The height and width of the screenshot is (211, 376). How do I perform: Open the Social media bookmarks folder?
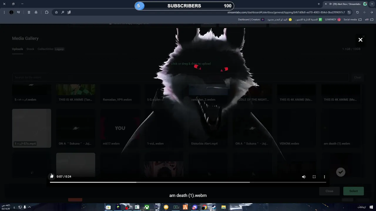click(352, 20)
